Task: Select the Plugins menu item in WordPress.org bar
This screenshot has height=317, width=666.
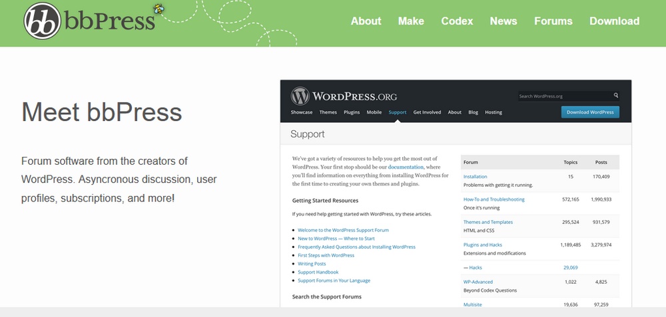Action: point(352,112)
